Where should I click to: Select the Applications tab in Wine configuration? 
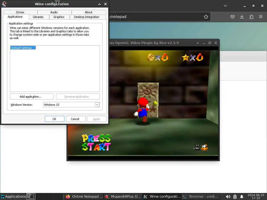click(15, 17)
